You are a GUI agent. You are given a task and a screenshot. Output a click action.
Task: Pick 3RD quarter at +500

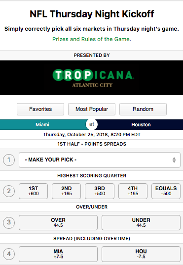coord(100,191)
